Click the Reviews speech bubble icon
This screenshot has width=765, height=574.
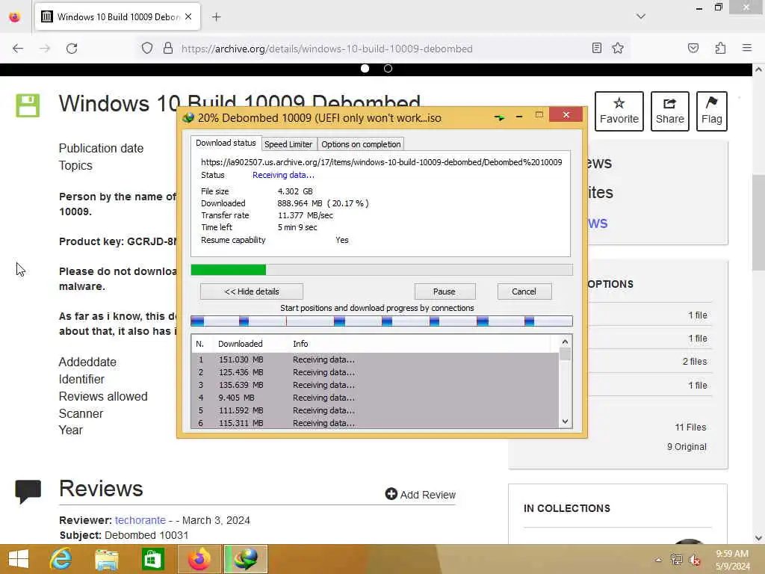click(x=28, y=491)
